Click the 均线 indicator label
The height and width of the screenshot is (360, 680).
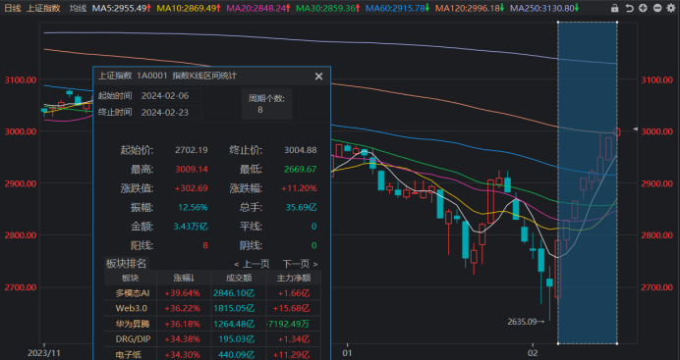pos(78,8)
